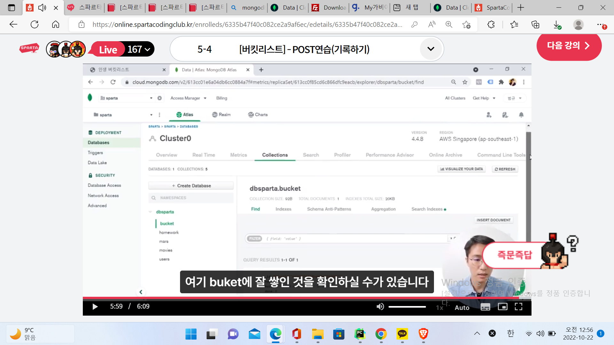Switch to My가비아 tab
This screenshot has width=614, height=345.
[370, 8]
